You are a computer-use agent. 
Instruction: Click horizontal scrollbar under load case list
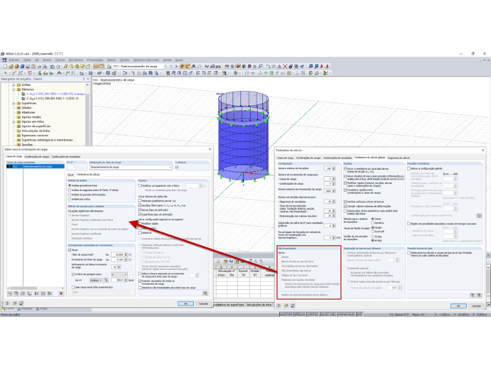(36, 288)
